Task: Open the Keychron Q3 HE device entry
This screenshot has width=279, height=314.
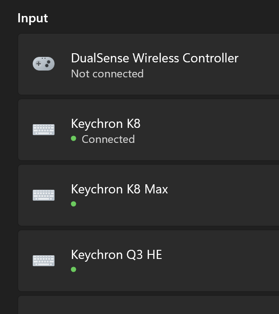Action: pos(116,255)
